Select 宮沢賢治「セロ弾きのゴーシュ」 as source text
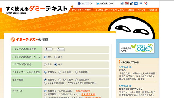 point(45,94)
